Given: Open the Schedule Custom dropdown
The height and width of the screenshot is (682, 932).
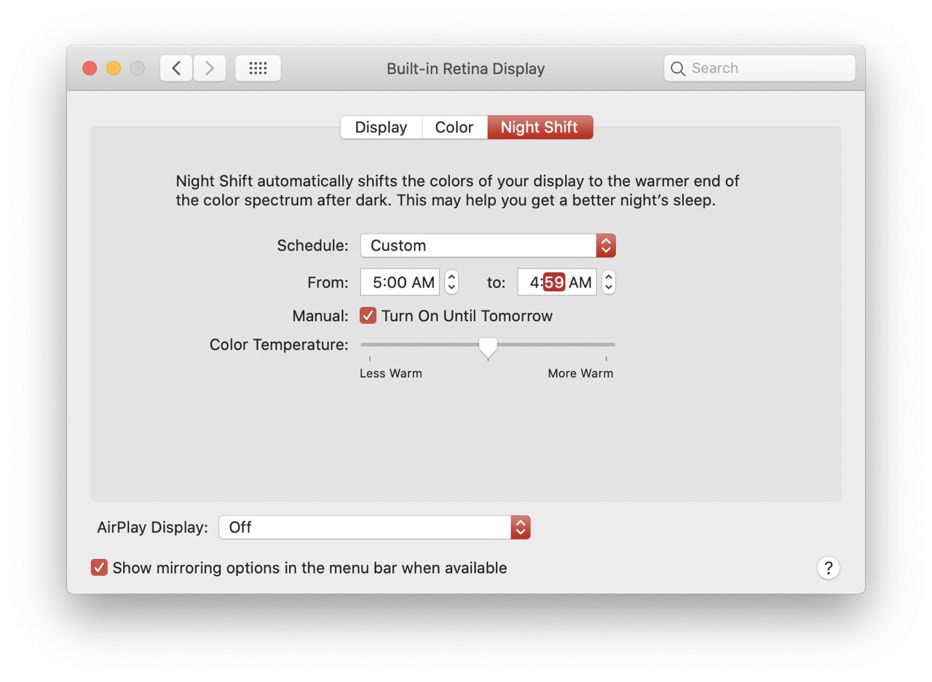Looking at the screenshot, I should click(488, 245).
